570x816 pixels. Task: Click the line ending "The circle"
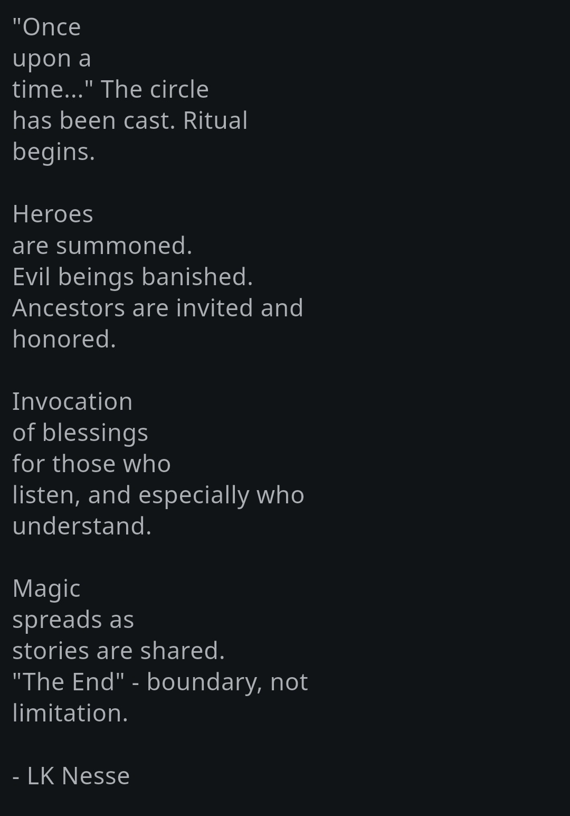111,90
